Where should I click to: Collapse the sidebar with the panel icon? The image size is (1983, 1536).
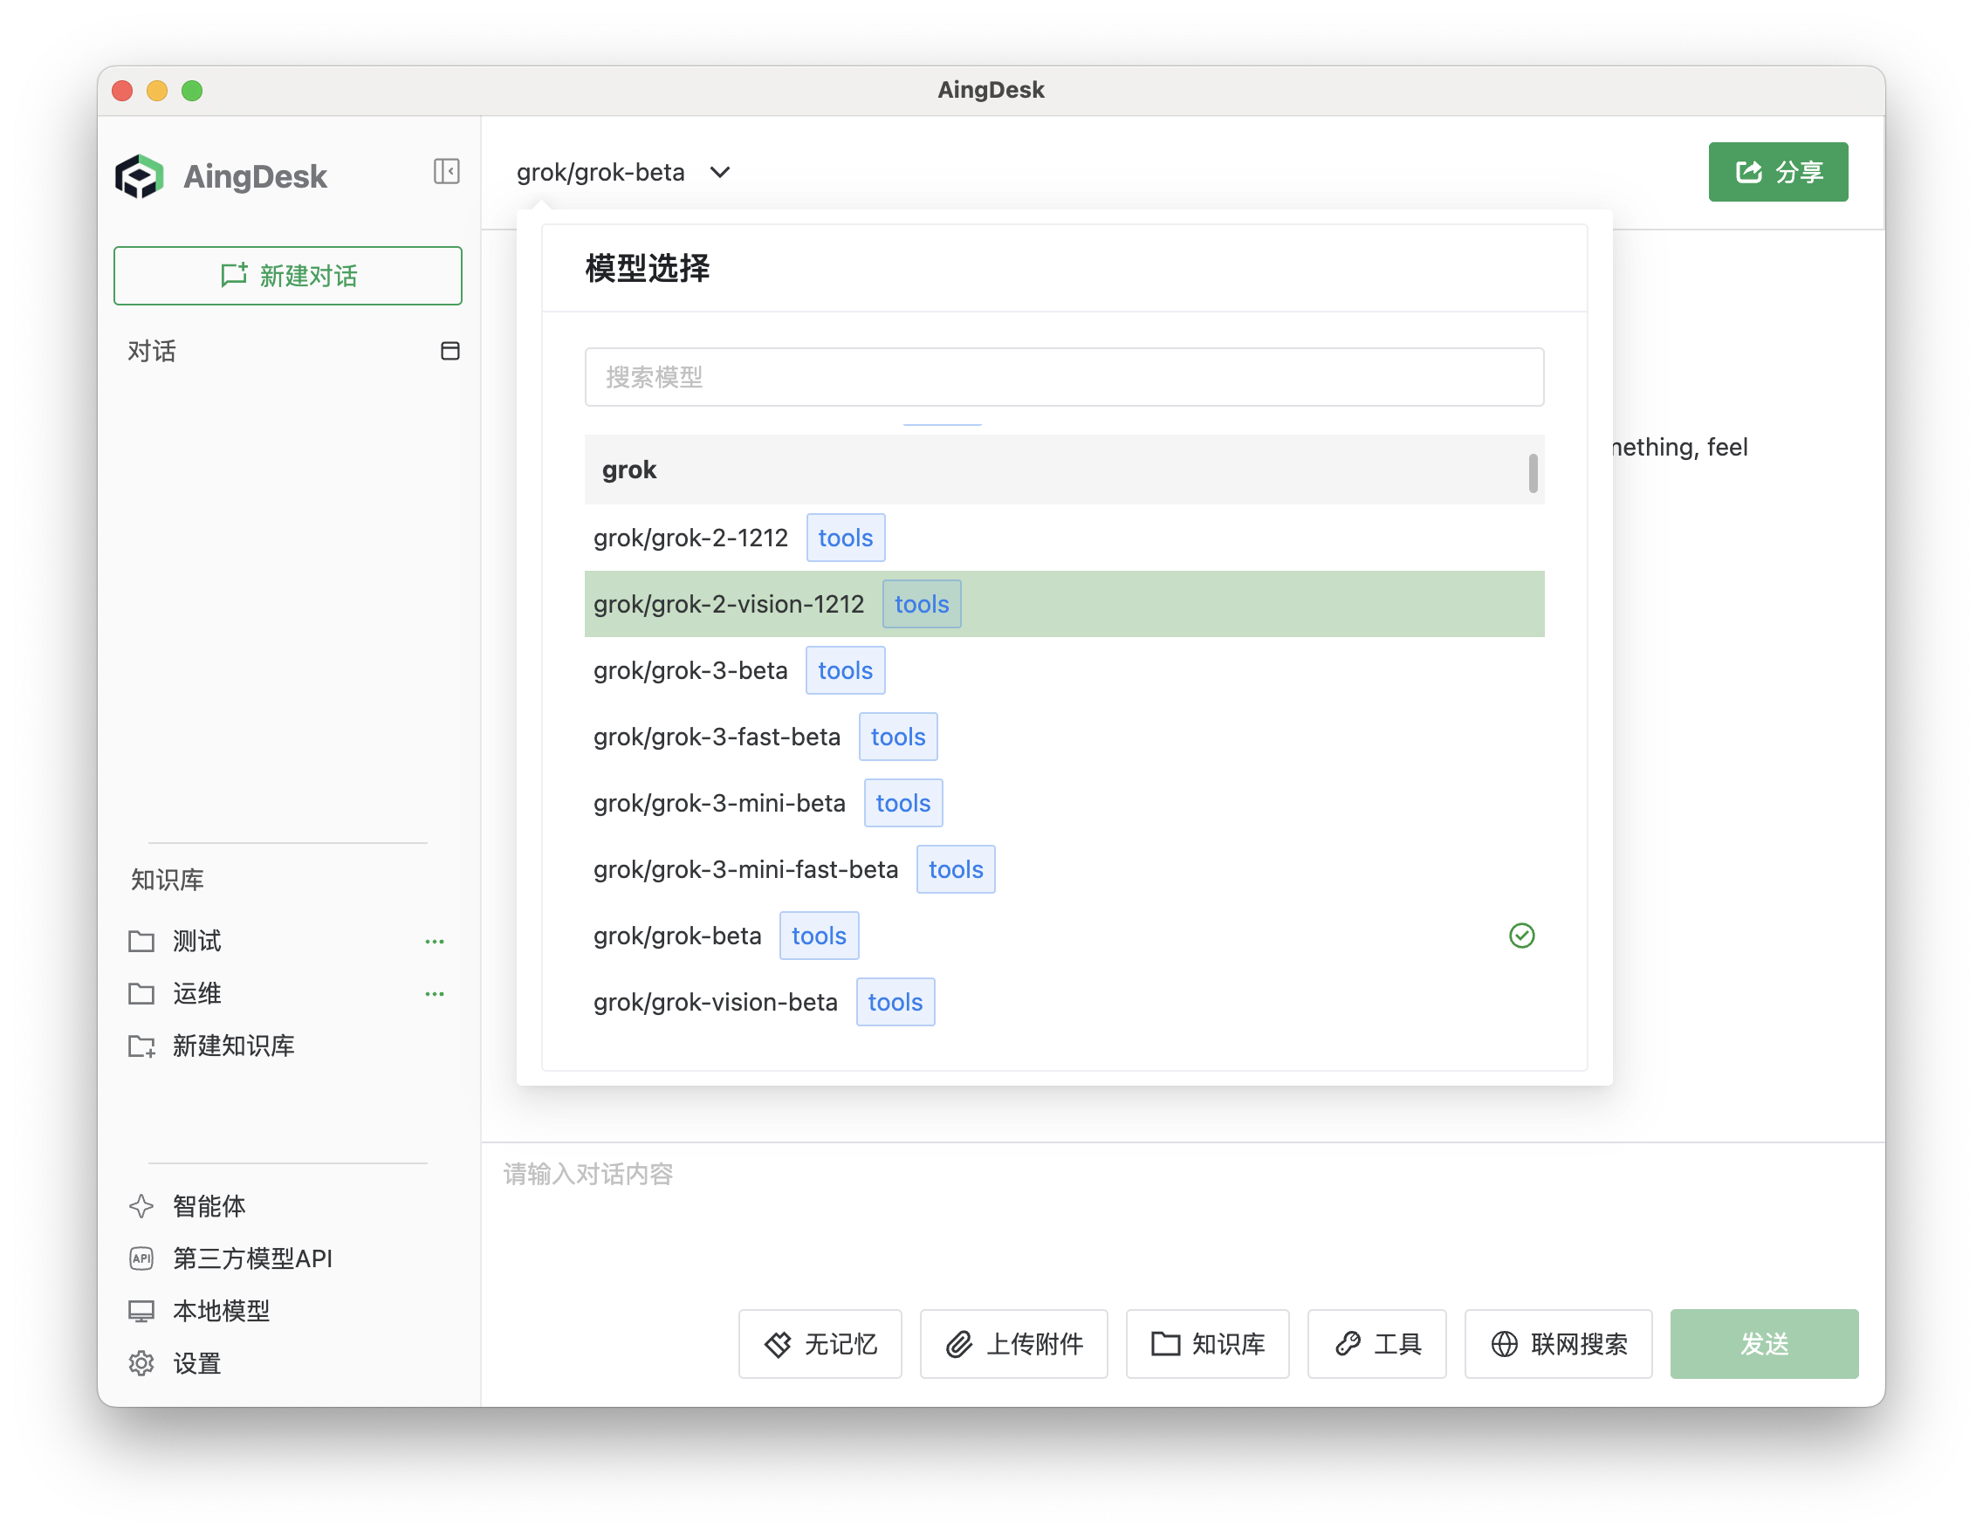tap(446, 171)
